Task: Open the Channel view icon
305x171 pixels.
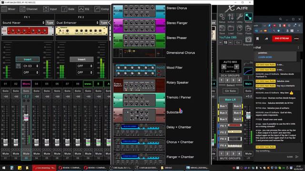Action: click(22, 9)
